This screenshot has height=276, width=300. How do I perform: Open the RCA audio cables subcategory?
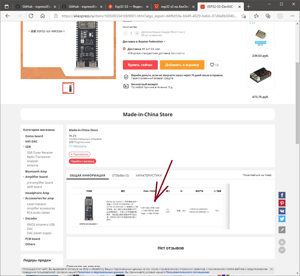click(38, 213)
